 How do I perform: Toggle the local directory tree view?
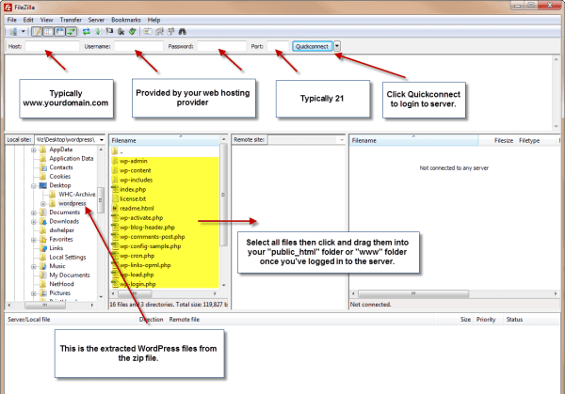point(48,32)
